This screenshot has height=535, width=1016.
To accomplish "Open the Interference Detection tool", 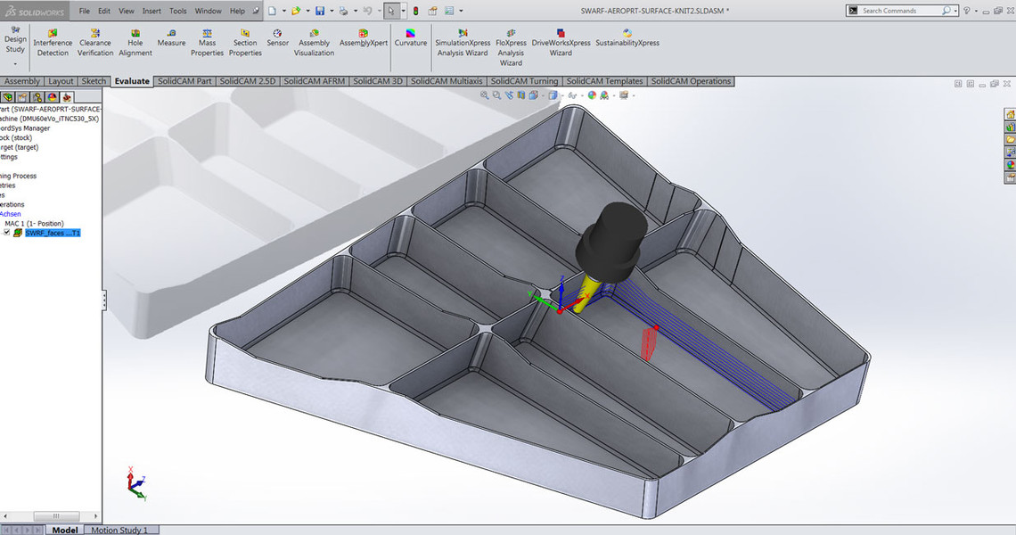I will coord(53,43).
